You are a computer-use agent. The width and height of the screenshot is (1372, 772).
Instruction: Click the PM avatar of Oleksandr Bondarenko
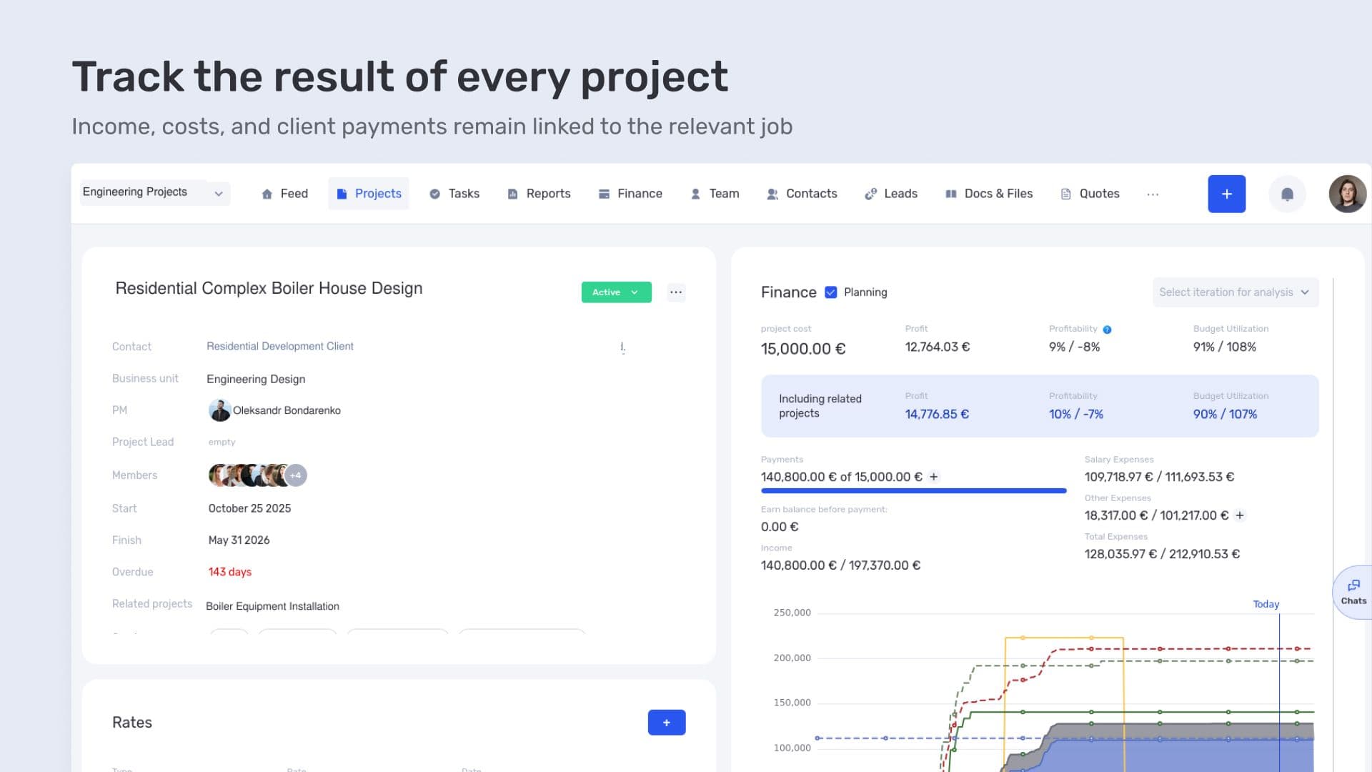pyautogui.click(x=219, y=410)
